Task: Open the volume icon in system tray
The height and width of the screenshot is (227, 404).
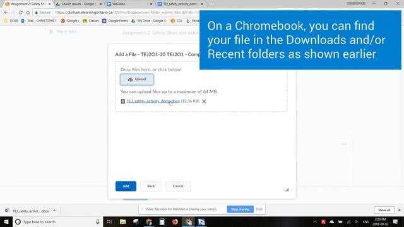Action: [357, 221]
